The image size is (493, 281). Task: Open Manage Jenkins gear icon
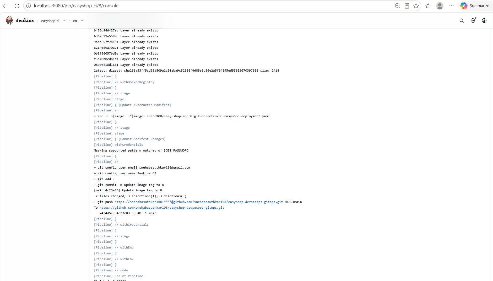point(473,20)
